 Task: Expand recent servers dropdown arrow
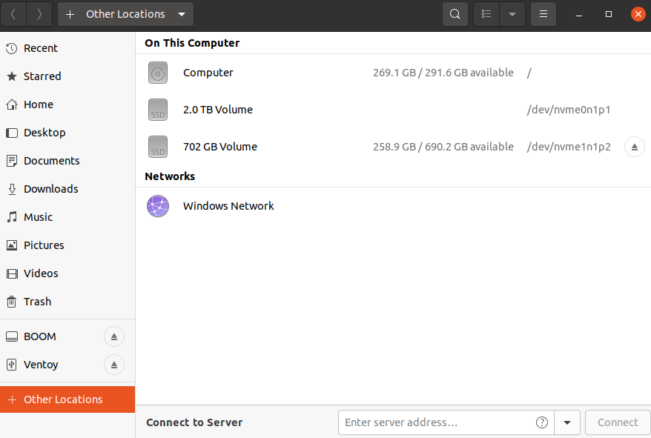pos(567,422)
